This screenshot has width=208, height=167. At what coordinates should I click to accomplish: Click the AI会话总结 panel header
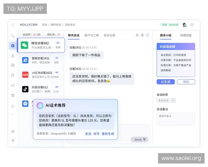[x=176, y=47]
